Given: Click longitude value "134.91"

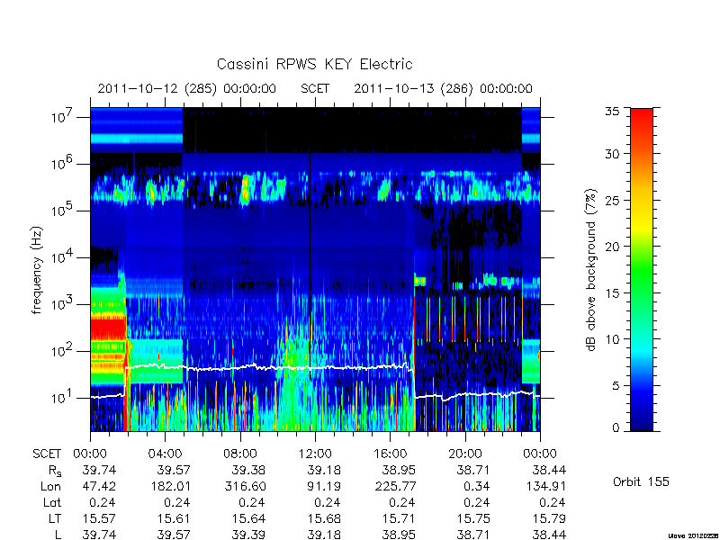Looking at the screenshot, I should click(545, 486).
